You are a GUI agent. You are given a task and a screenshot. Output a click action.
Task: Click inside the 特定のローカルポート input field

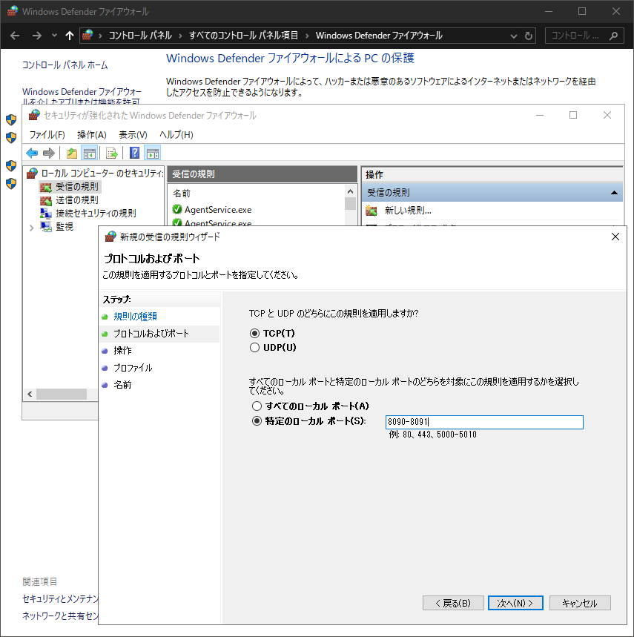[482, 421]
